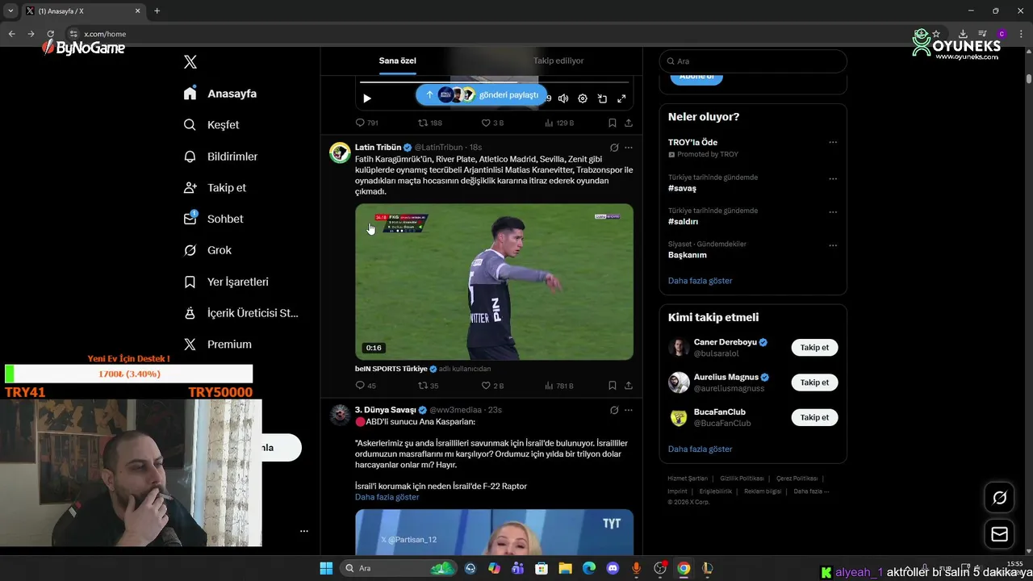This screenshot has width=1033, height=581.
Task: Open İçerik Üreticisi Stüdyosu item
Action: pos(241,313)
